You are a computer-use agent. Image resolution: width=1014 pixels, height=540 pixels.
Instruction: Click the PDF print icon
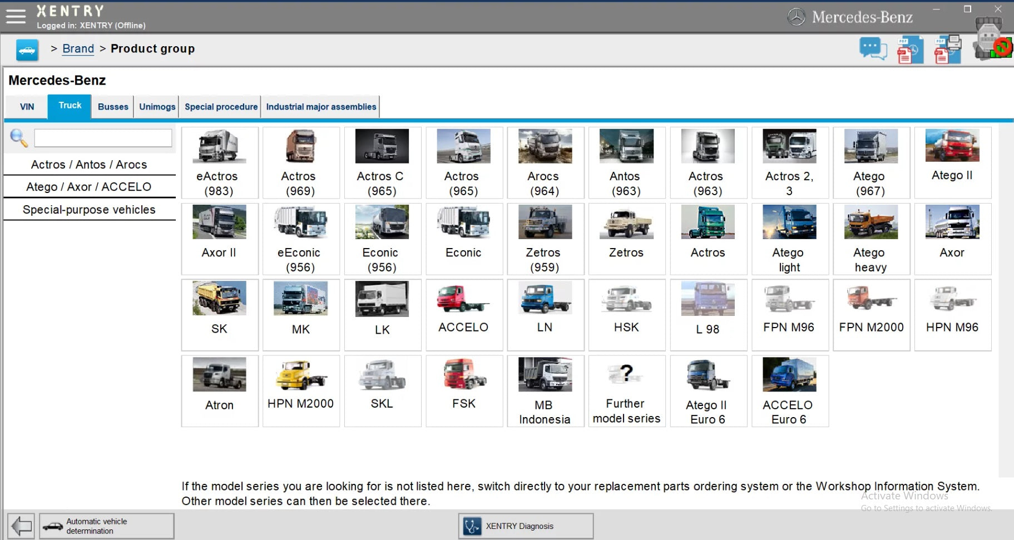(947, 50)
